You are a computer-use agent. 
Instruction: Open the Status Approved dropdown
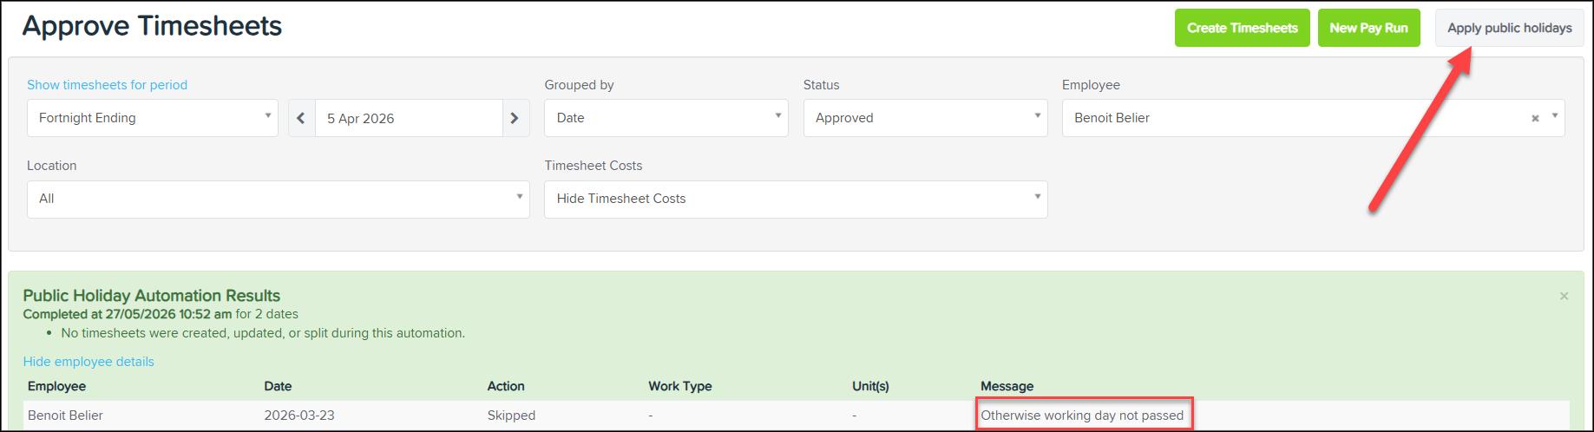click(925, 118)
